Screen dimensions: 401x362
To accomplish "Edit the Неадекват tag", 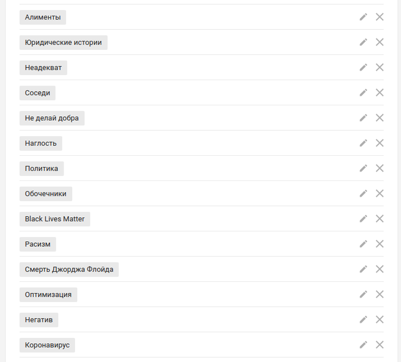I will [x=363, y=68].
